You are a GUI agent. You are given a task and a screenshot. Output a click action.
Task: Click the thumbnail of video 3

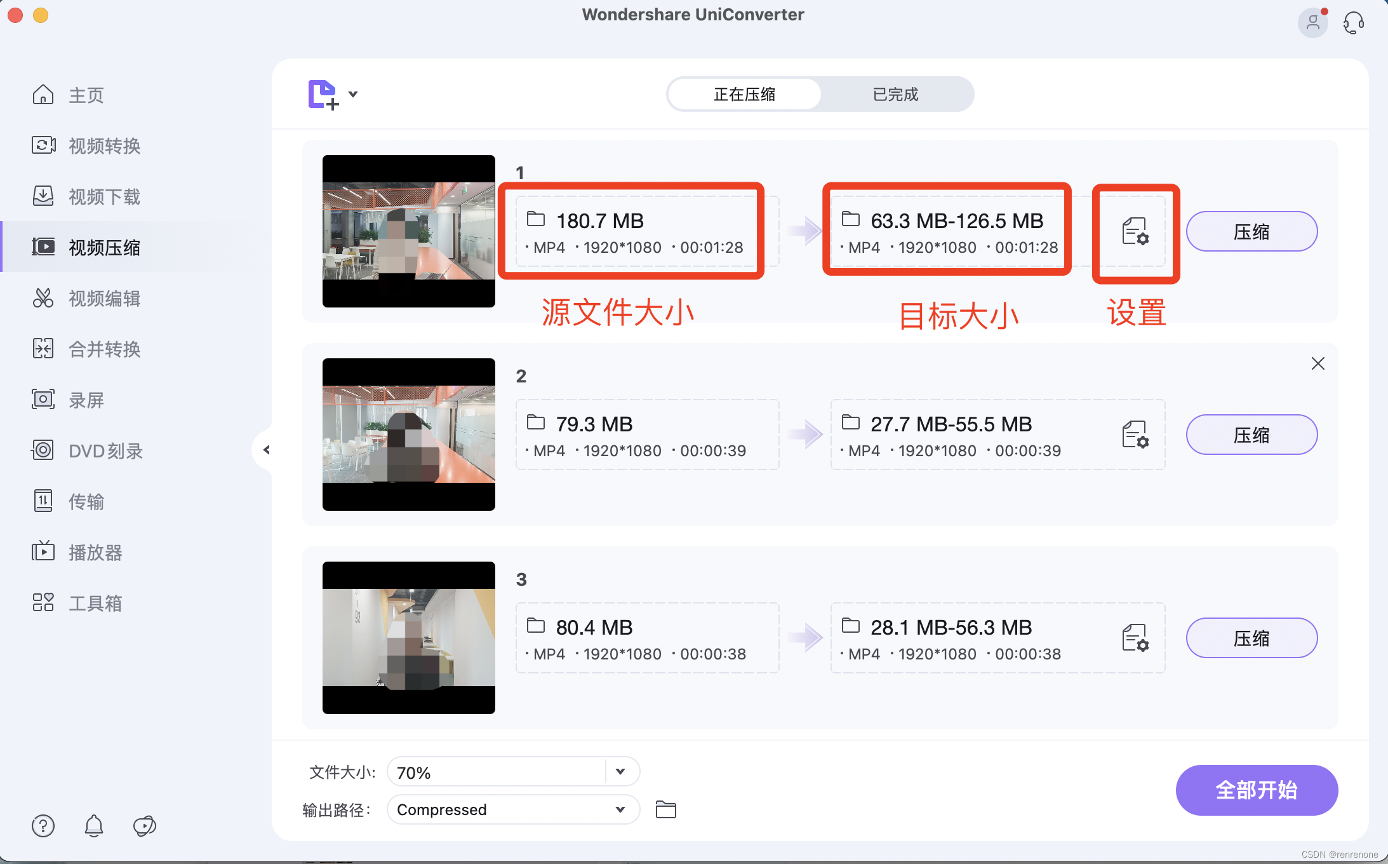tap(408, 637)
